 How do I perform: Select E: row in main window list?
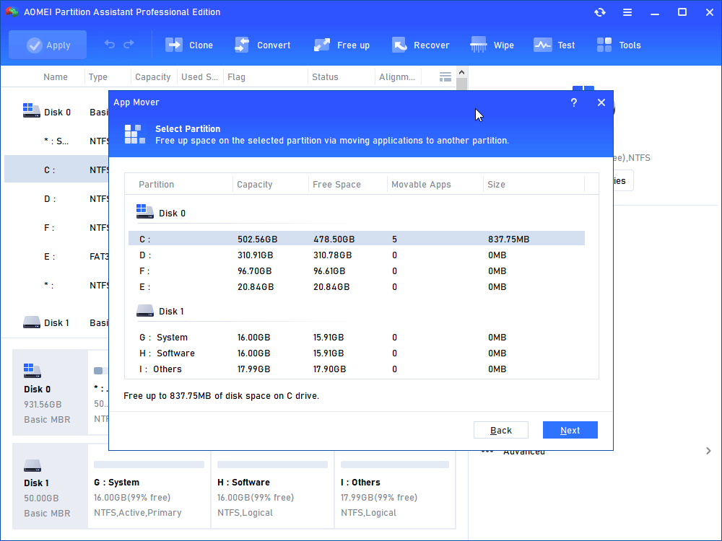click(x=56, y=257)
